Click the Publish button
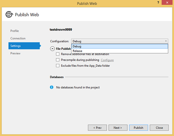 pos(139,128)
